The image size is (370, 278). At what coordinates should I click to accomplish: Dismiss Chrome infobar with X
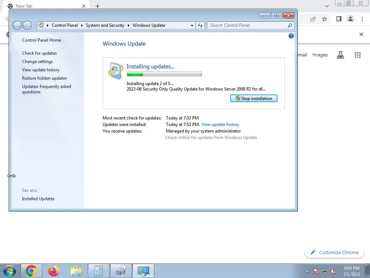point(361,34)
